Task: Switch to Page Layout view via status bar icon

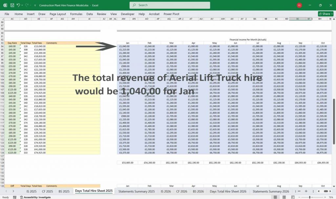Action: (284, 197)
